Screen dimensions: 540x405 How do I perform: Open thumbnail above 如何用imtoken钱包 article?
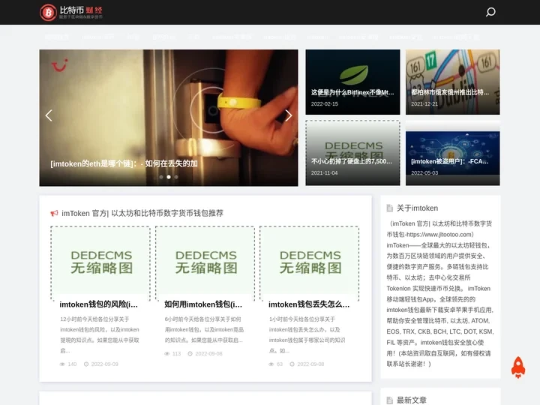click(205, 263)
